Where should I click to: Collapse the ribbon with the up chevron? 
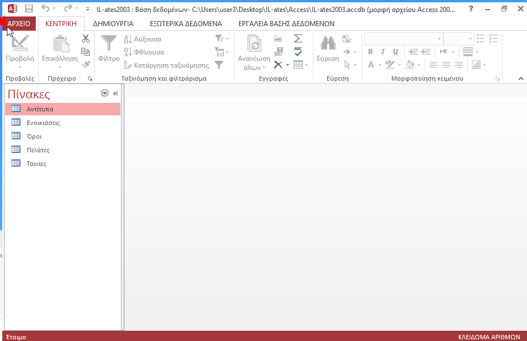(521, 78)
